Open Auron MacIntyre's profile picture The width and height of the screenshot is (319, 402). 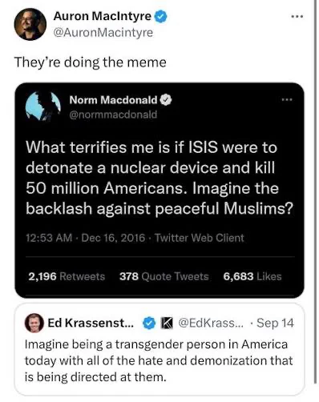tap(30, 24)
